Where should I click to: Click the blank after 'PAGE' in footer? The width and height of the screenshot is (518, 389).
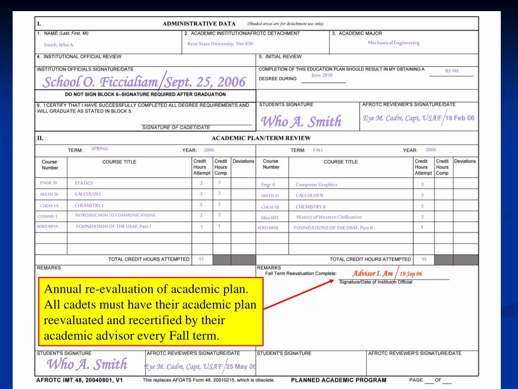click(429, 380)
